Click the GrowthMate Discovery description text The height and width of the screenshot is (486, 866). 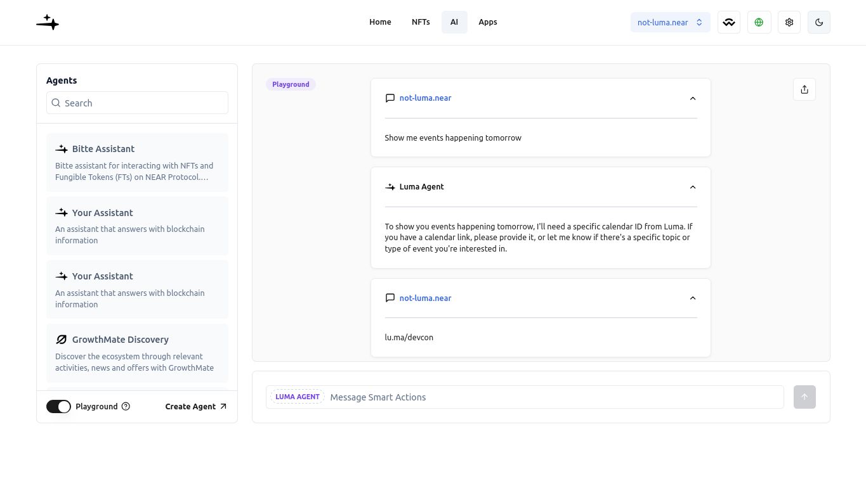pyautogui.click(x=134, y=362)
